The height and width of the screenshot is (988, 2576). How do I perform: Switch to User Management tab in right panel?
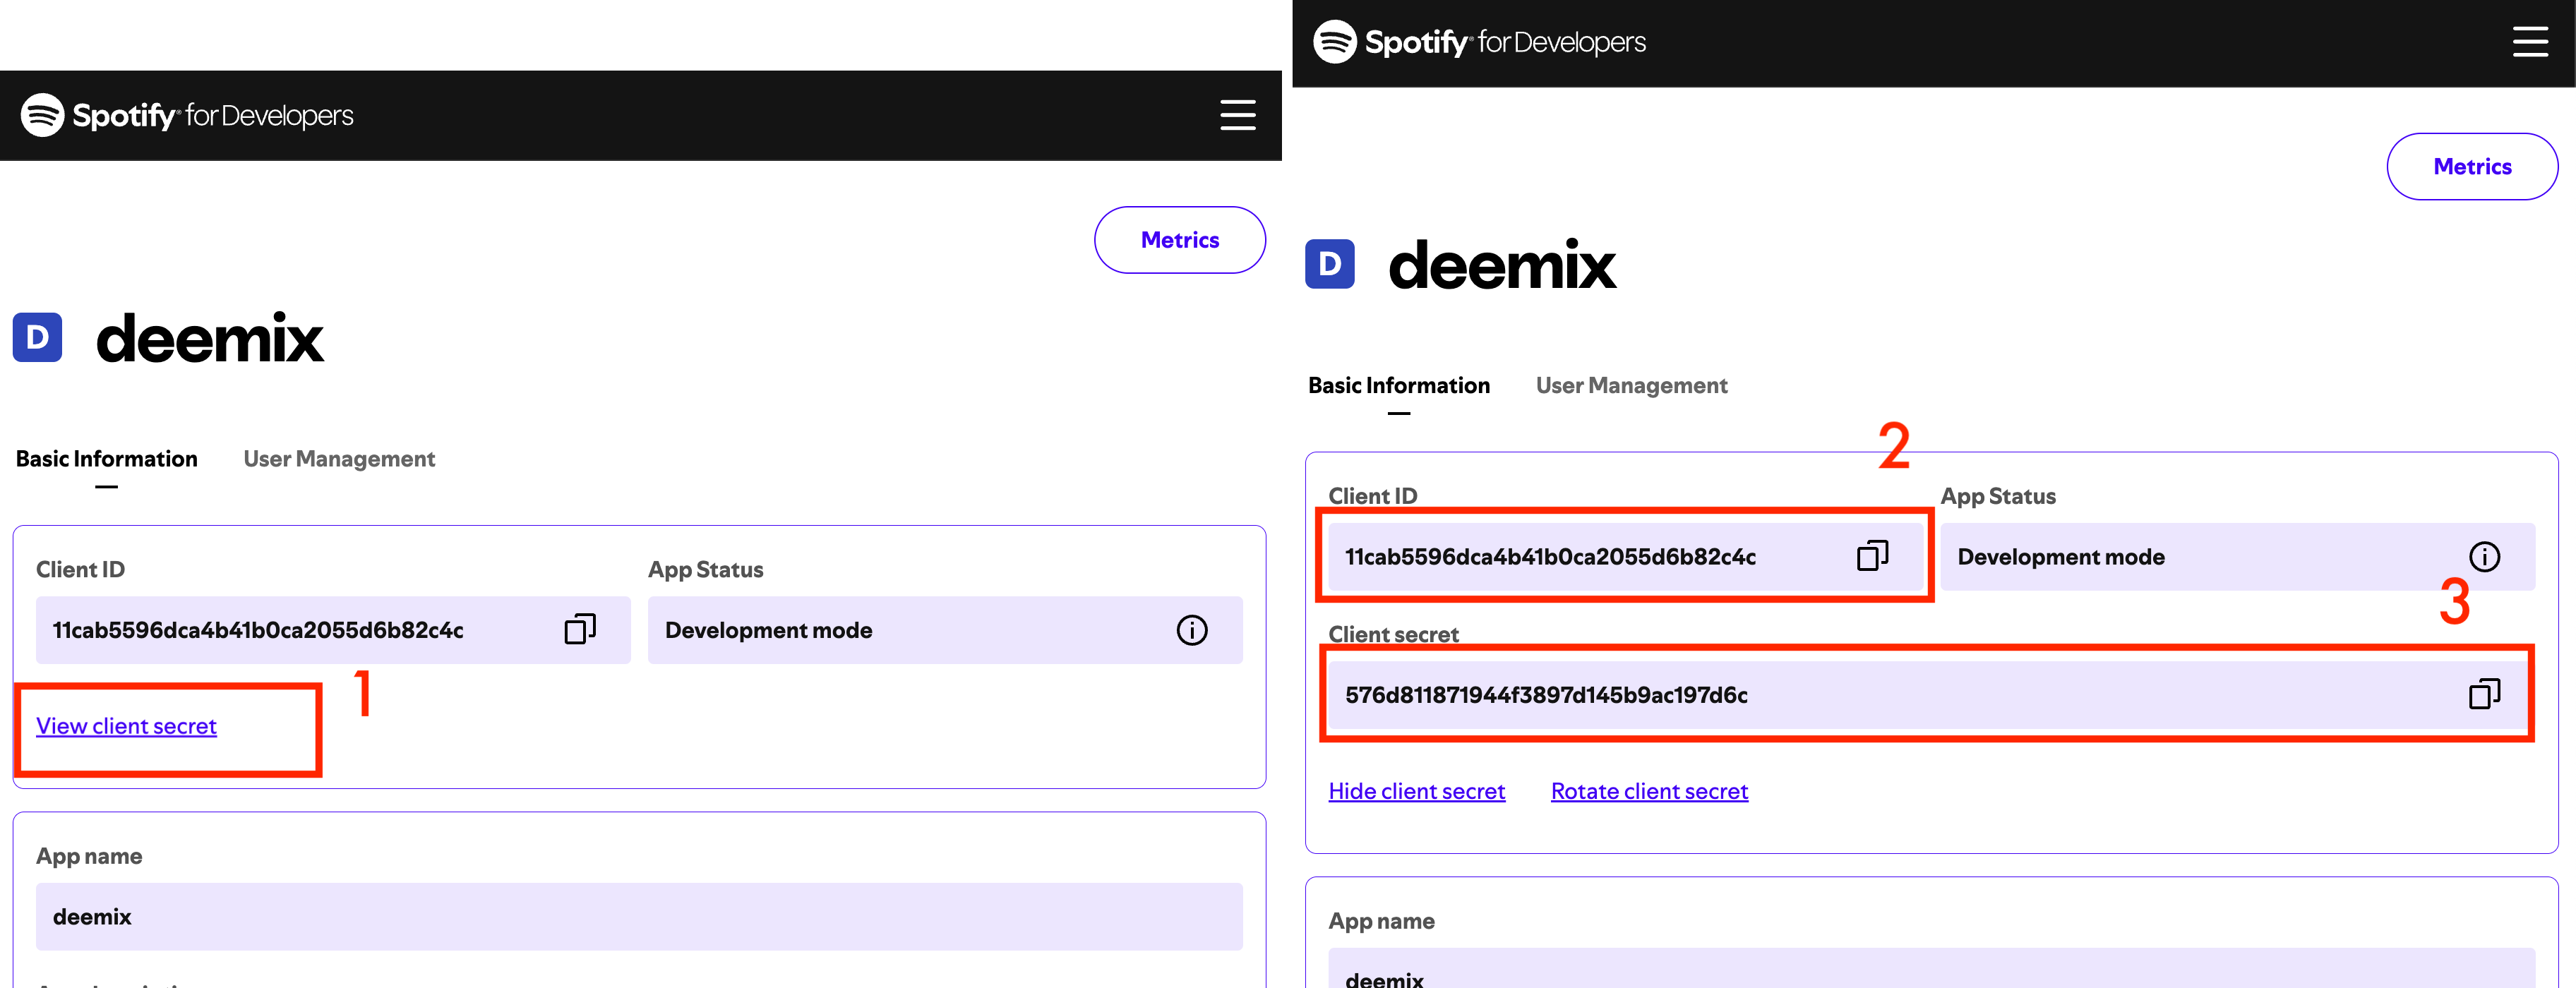[1631, 386]
